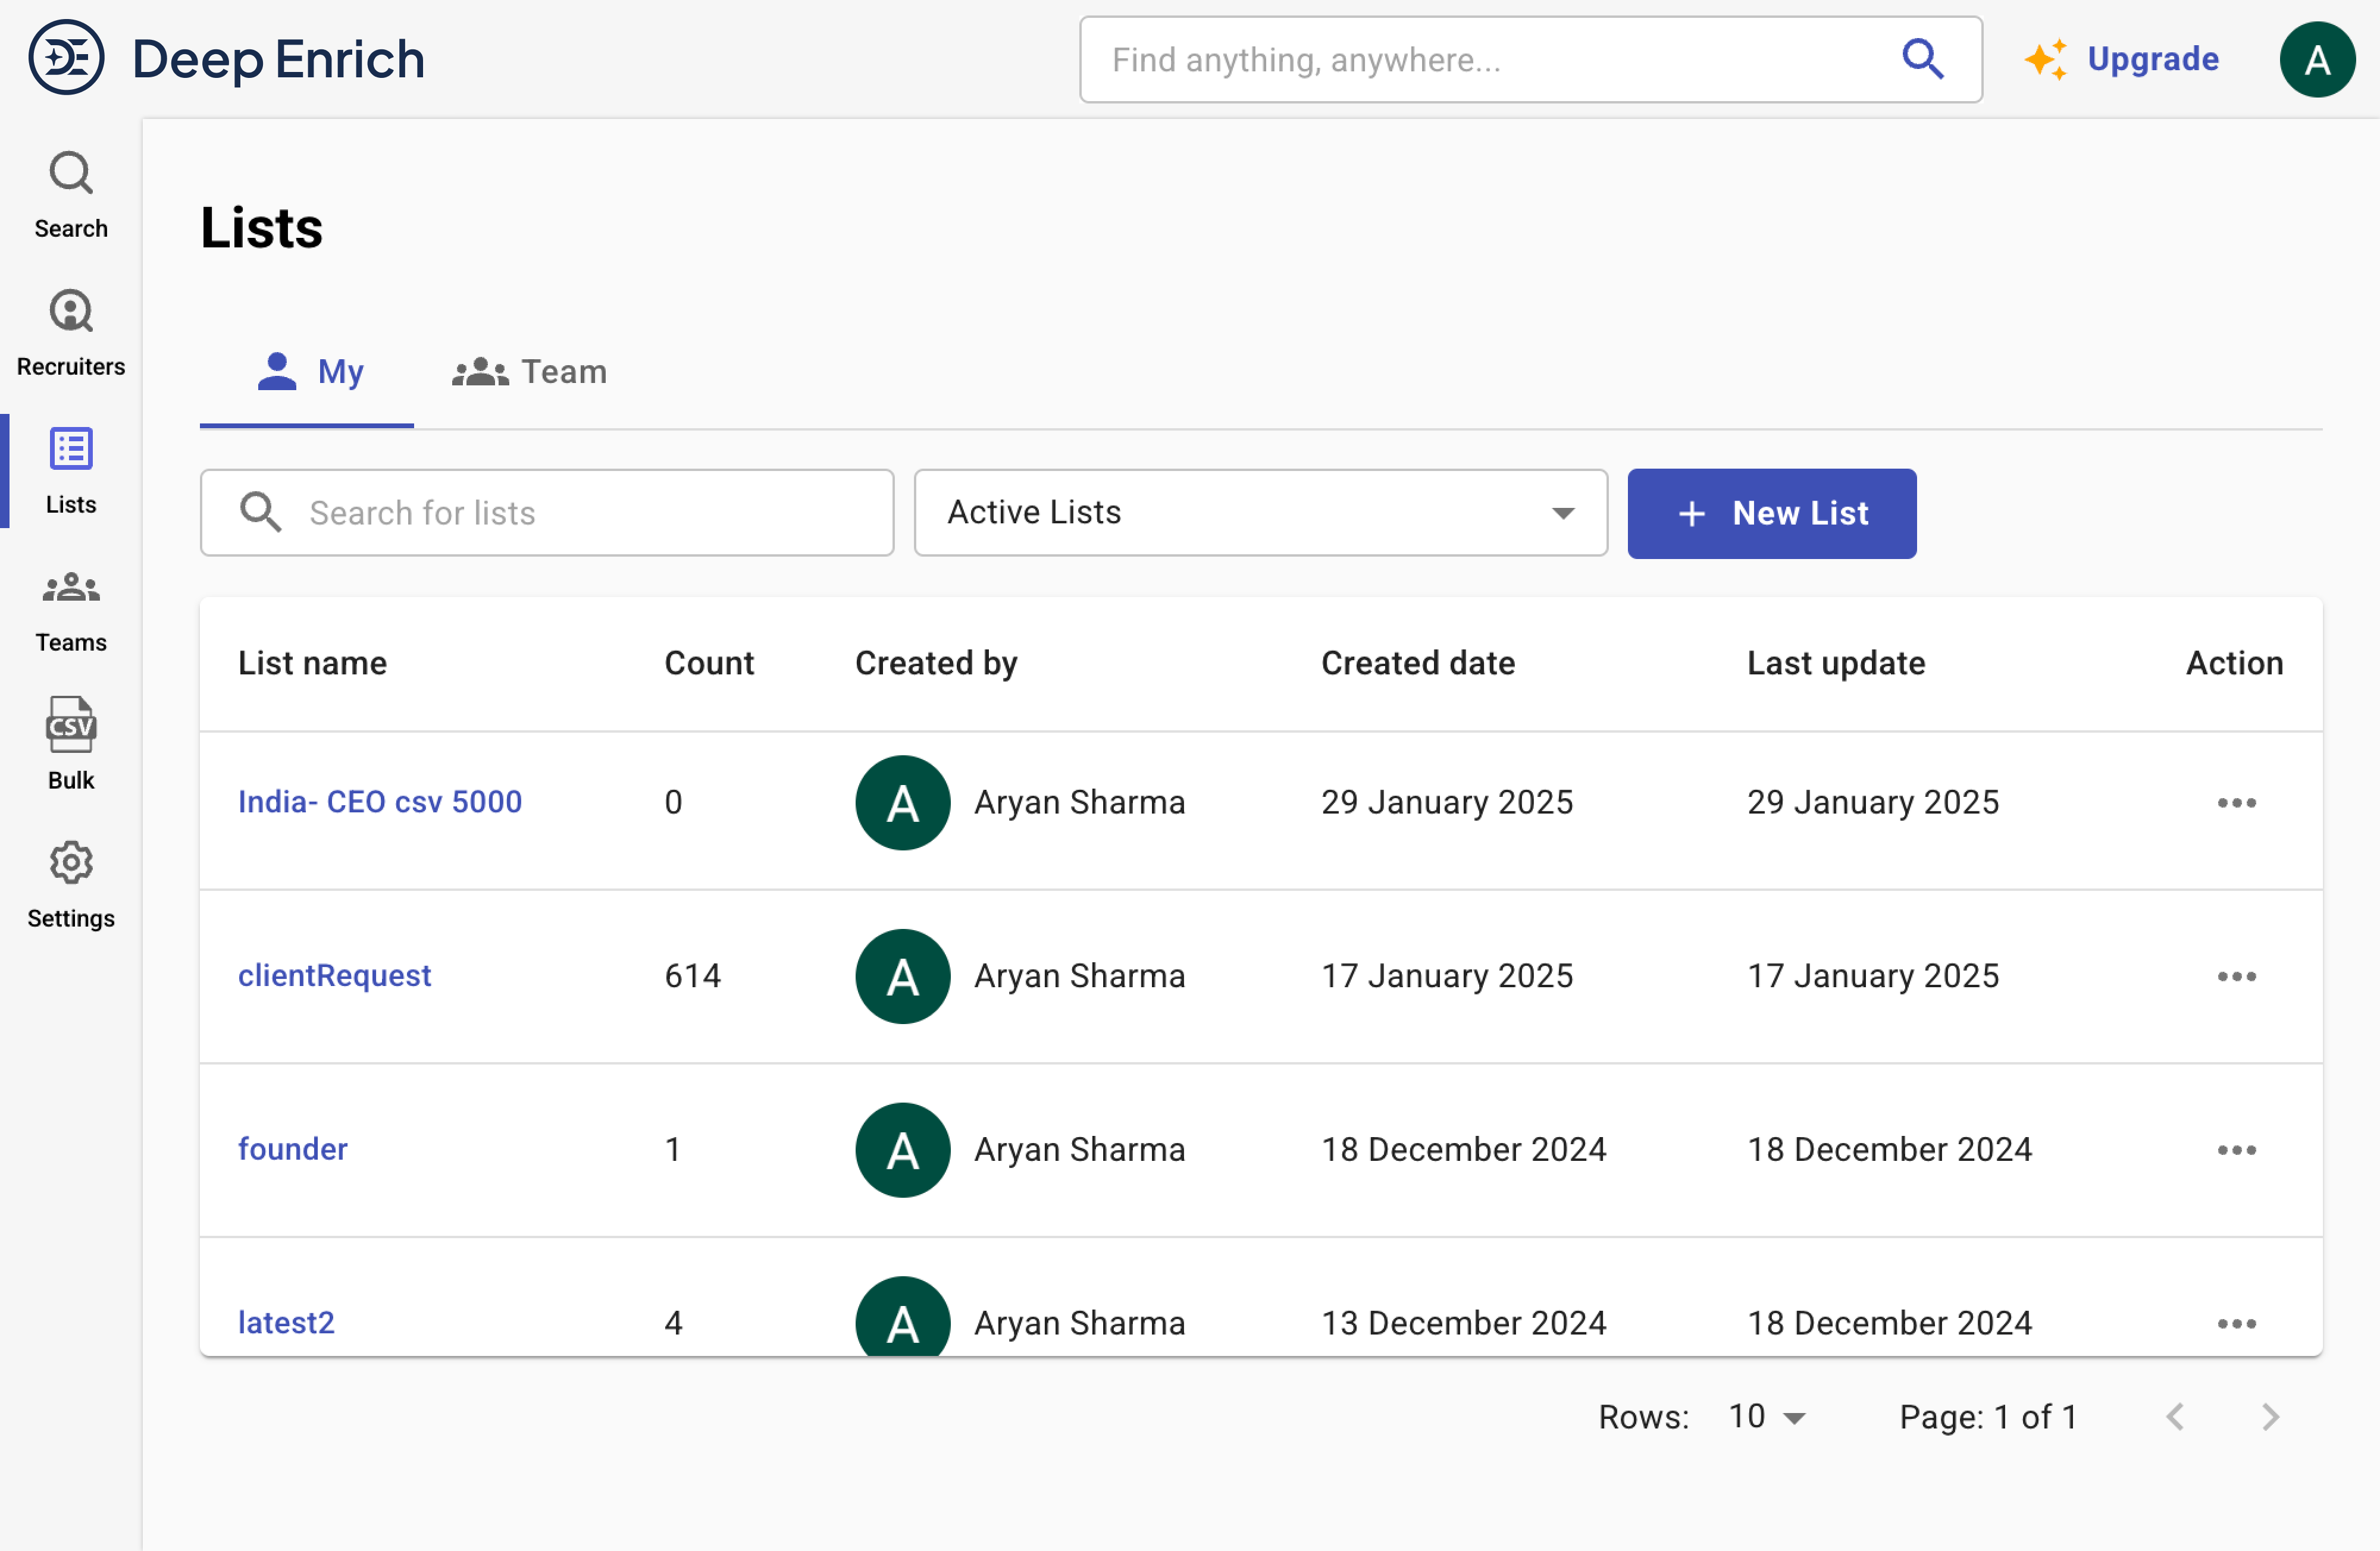Open the user avatar menu at top right
Viewport: 2380px width, 1551px height.
(x=2316, y=60)
